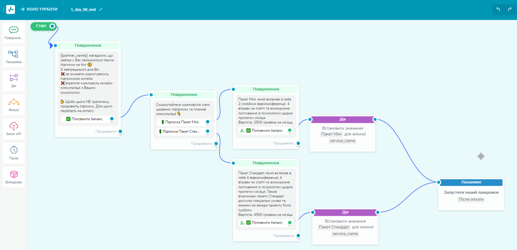Image resolution: width=517 pixels, height=250 pixels.
Task: Click the Після оплати flow label
Action: coord(471,200)
